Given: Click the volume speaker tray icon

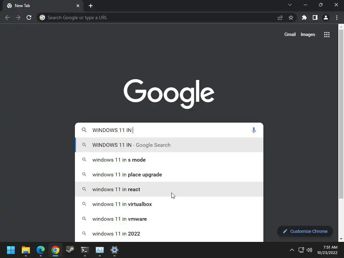Looking at the screenshot, I should click(x=309, y=250).
